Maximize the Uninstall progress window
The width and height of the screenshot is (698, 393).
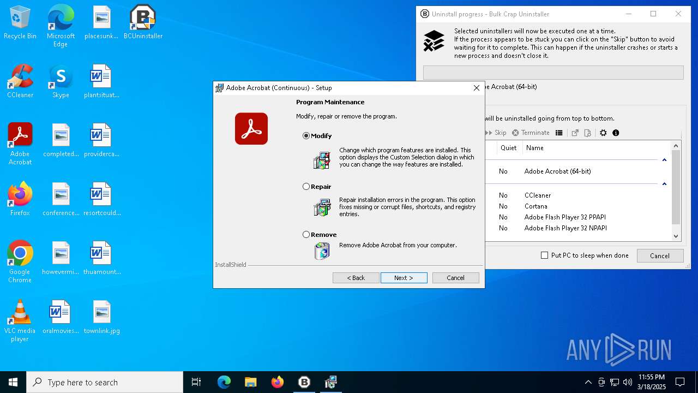point(653,14)
